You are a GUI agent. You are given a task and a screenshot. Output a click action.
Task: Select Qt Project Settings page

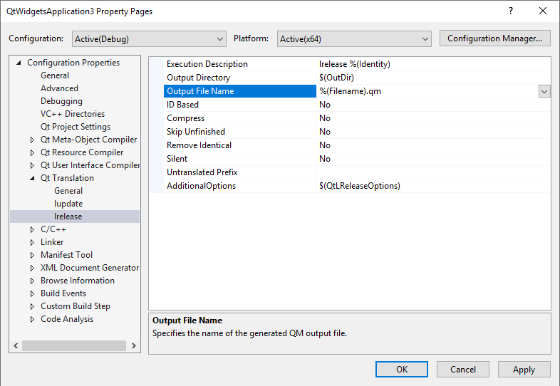(76, 127)
